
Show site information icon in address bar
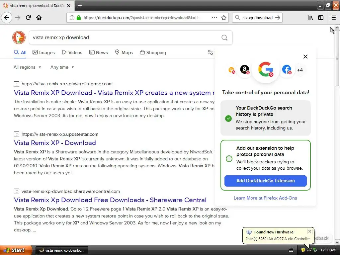click(72, 18)
